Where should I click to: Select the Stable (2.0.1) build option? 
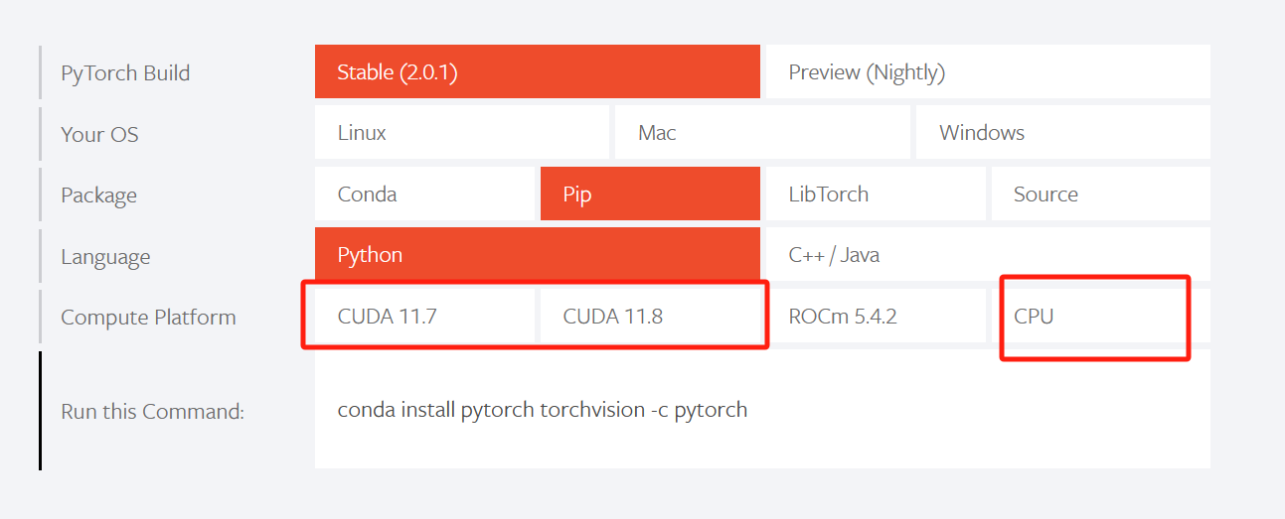pyautogui.click(x=537, y=72)
